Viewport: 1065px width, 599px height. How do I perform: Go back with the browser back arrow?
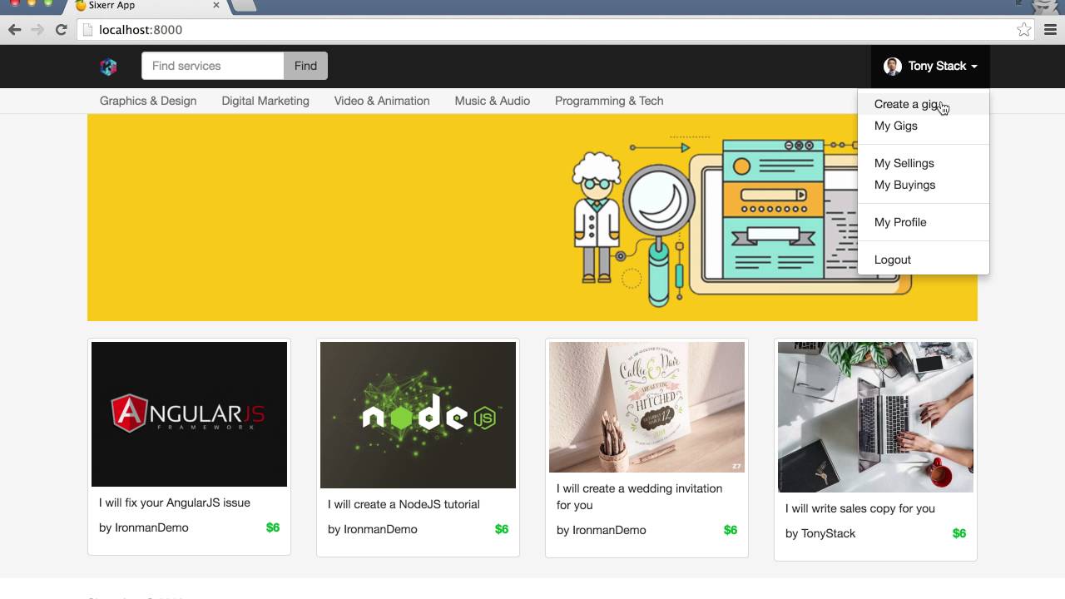pos(15,30)
